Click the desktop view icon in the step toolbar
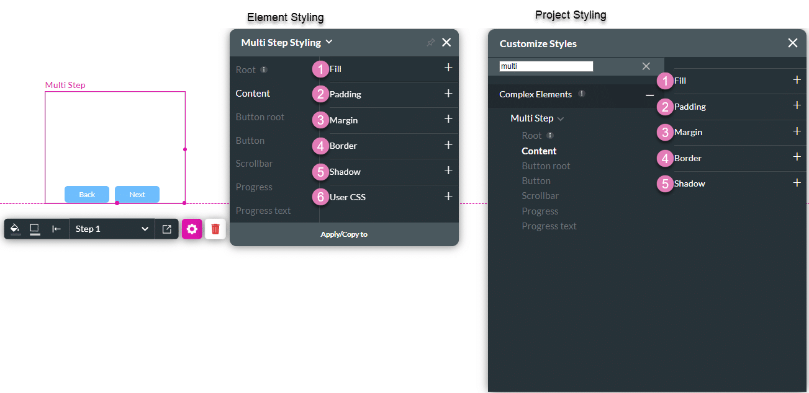This screenshot has height=393, width=809. (35, 229)
